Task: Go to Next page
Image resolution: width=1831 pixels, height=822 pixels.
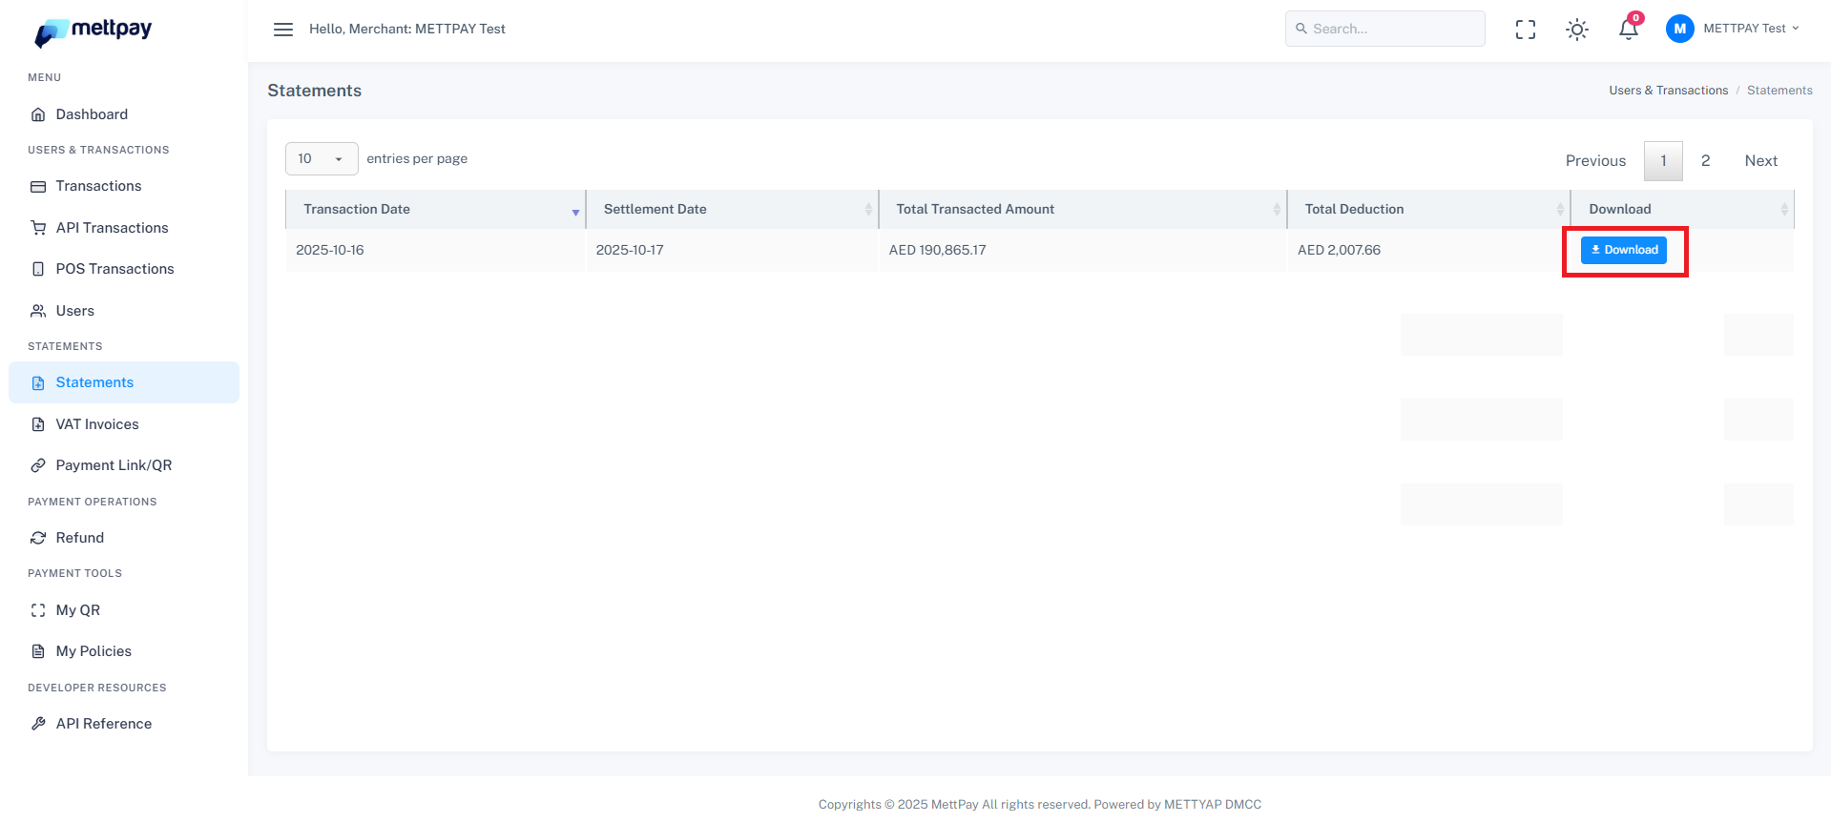Action: point(1760,161)
